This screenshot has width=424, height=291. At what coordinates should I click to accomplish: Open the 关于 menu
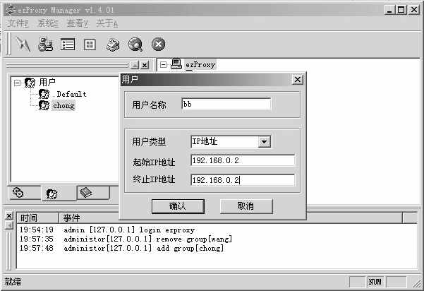[x=107, y=23]
